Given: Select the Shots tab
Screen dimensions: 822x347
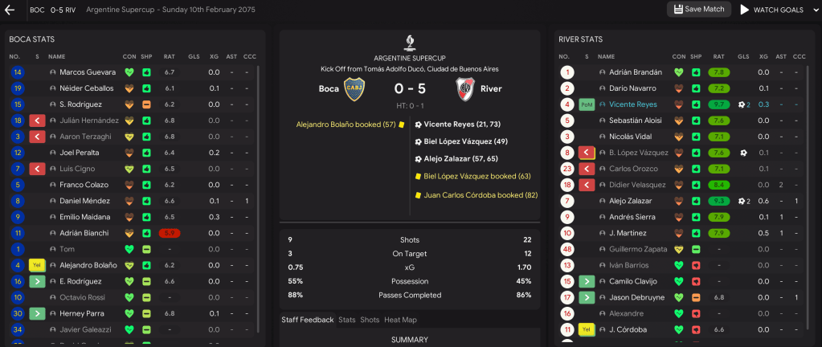Looking at the screenshot, I should click(x=370, y=320).
